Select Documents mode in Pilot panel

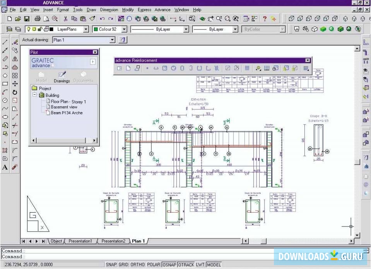click(83, 77)
